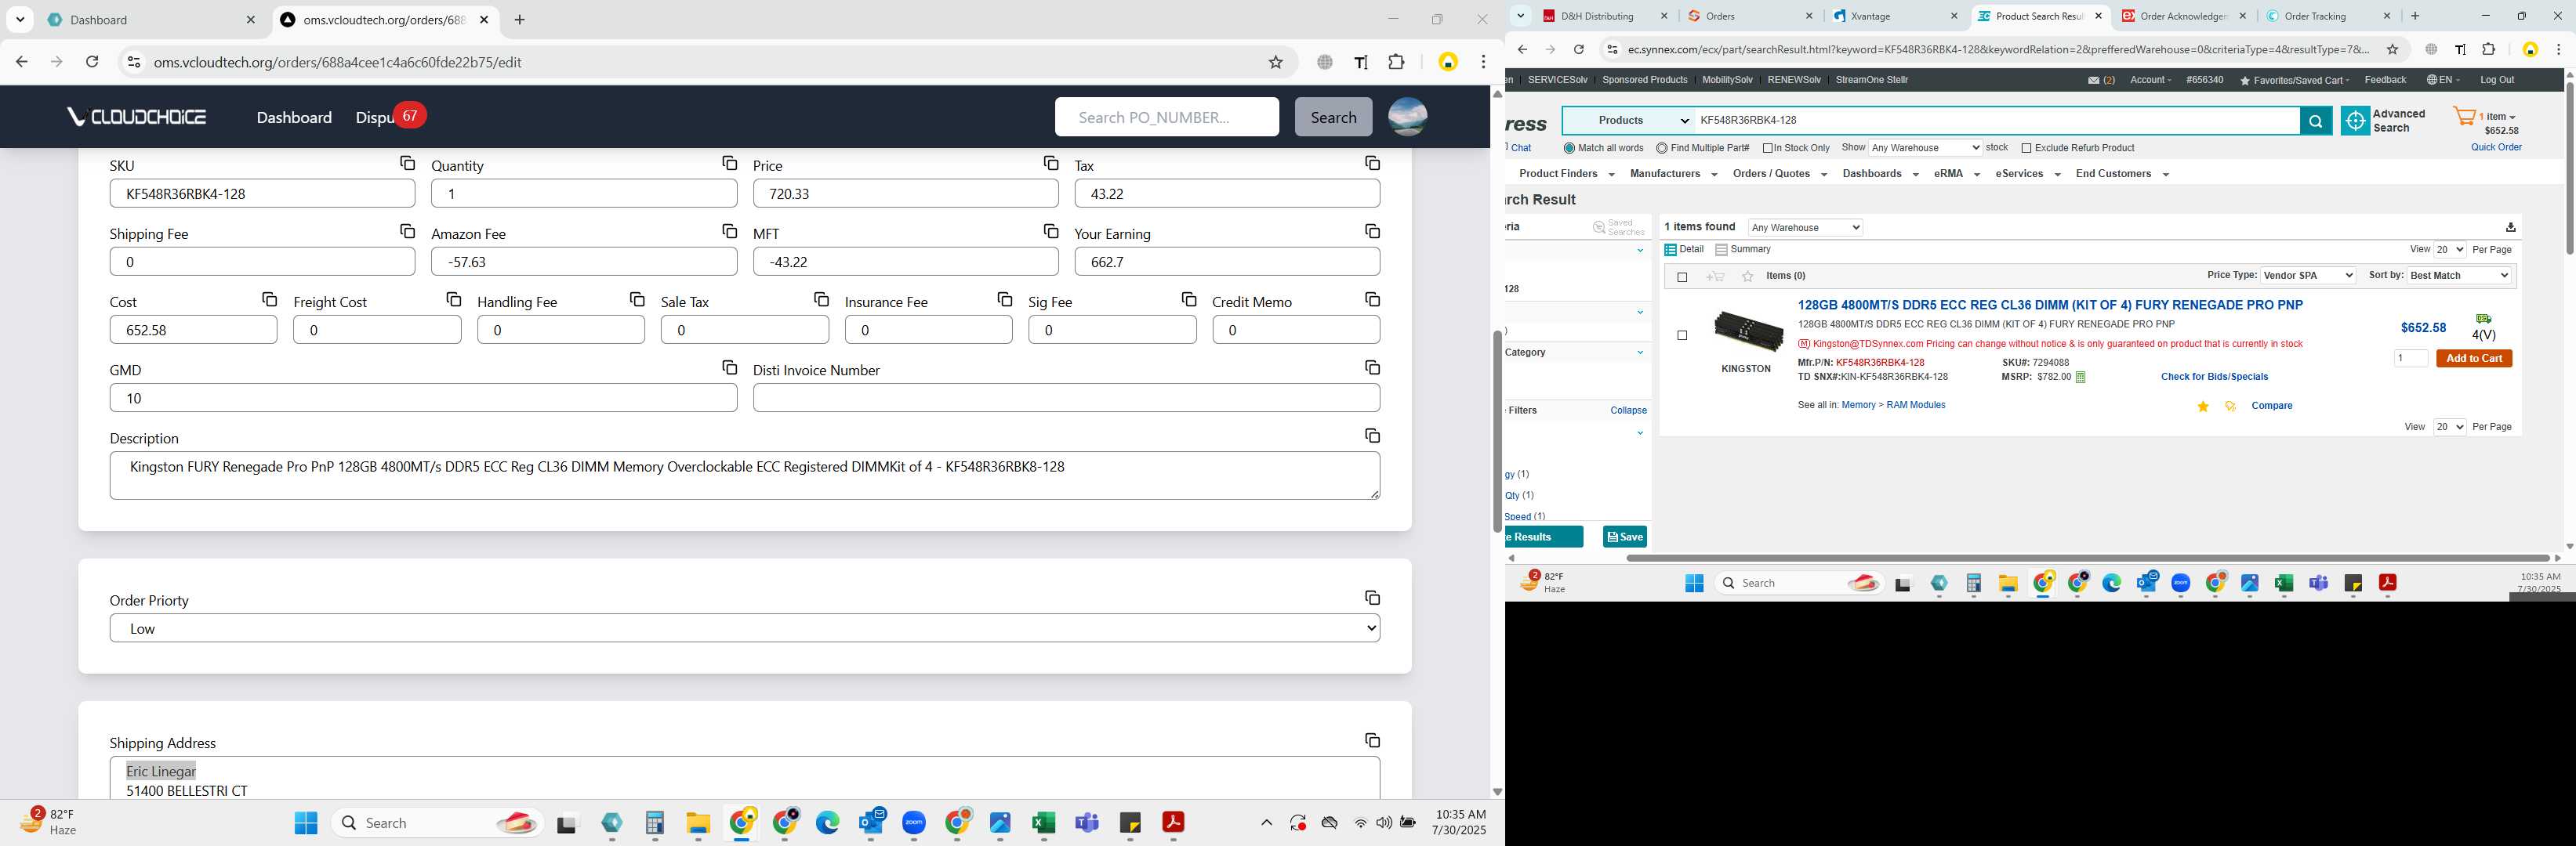Copy the Sale Tax value

821,298
